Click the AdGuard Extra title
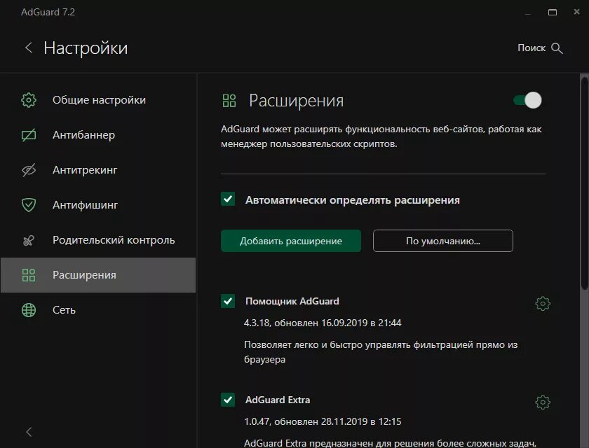This screenshot has width=589, height=448. (x=278, y=400)
